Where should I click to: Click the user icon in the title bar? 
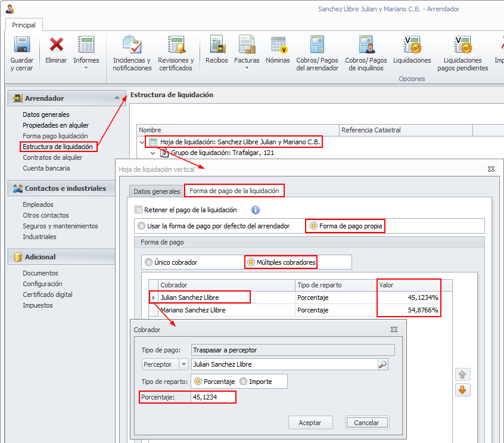tap(10, 9)
